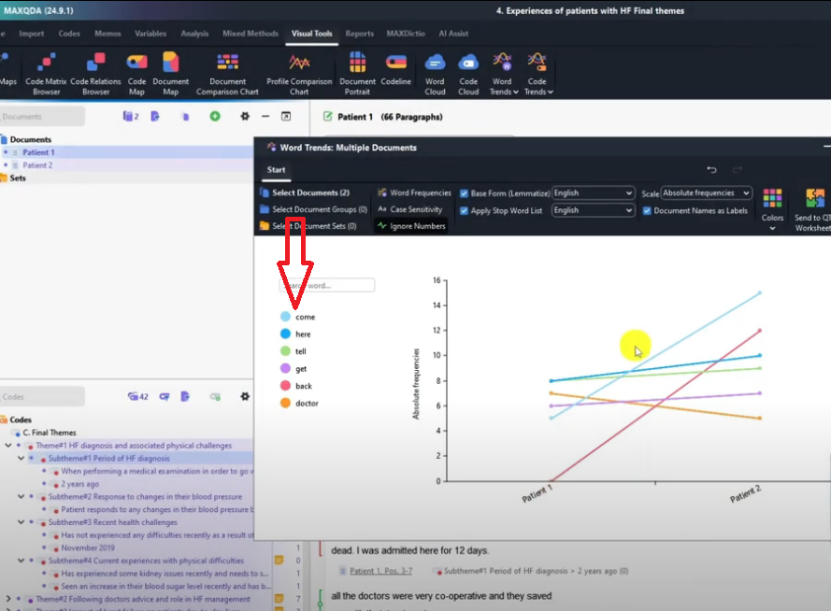
Task: Collapse Subtheme#2 Response to blood pressure changes
Action: (x=21, y=497)
